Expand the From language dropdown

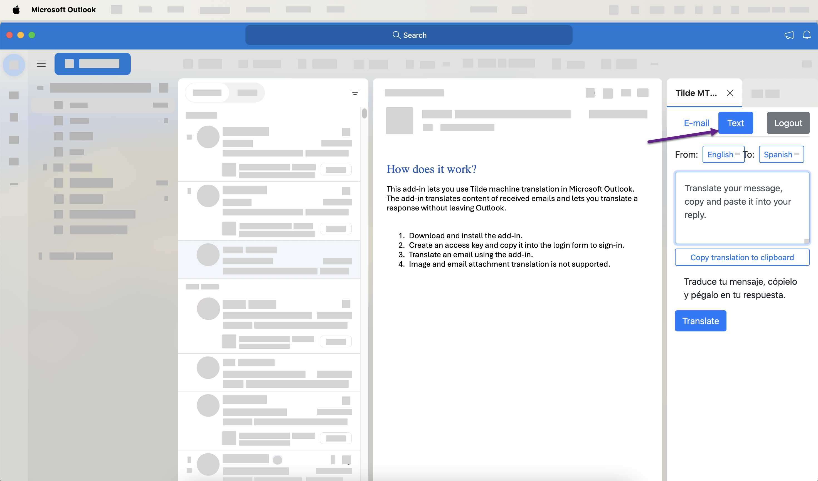coord(722,154)
